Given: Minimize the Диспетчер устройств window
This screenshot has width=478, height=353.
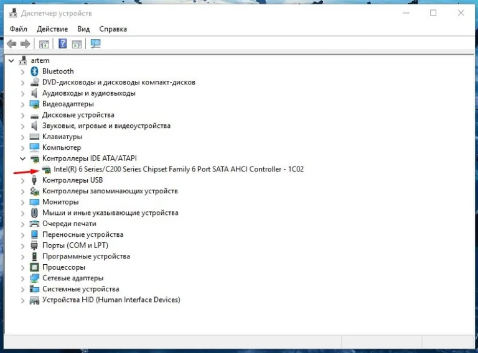Looking at the screenshot, I should (x=406, y=13).
